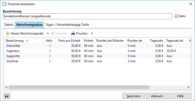The width and height of the screenshot is (195, 101).
Task: Click the Neuer Abrechnungssatz label
Action: coord(27,33)
